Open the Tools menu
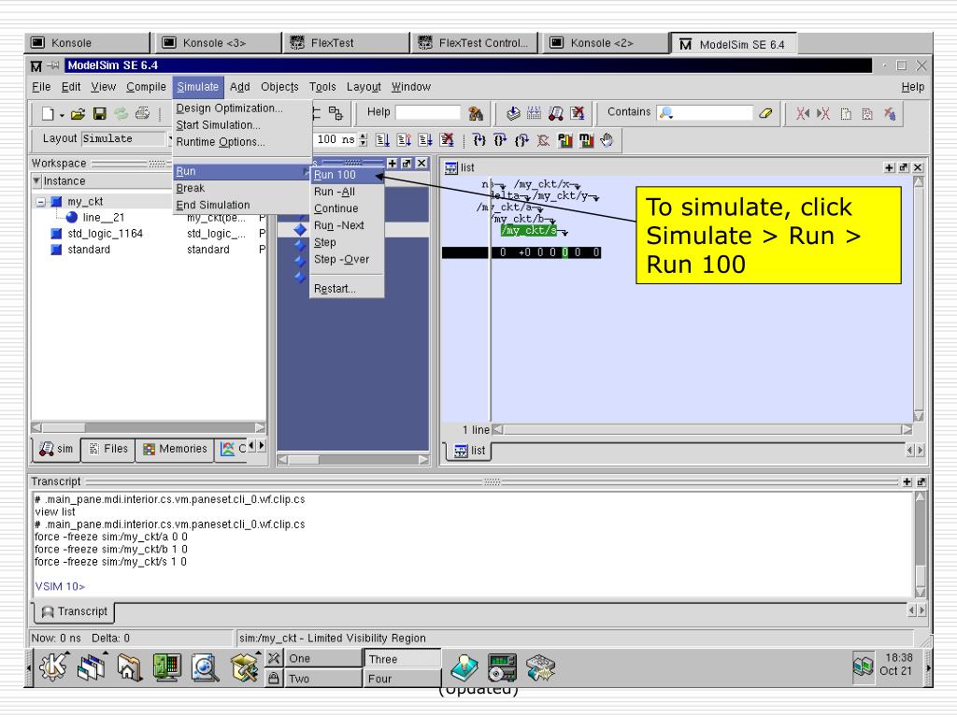Image resolution: width=957 pixels, height=718 pixels. 322,87
